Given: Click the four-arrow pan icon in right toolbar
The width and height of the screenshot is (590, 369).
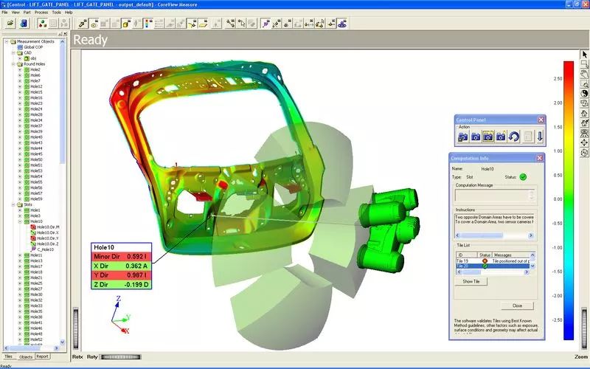Looking at the screenshot, I should click(x=584, y=142).
